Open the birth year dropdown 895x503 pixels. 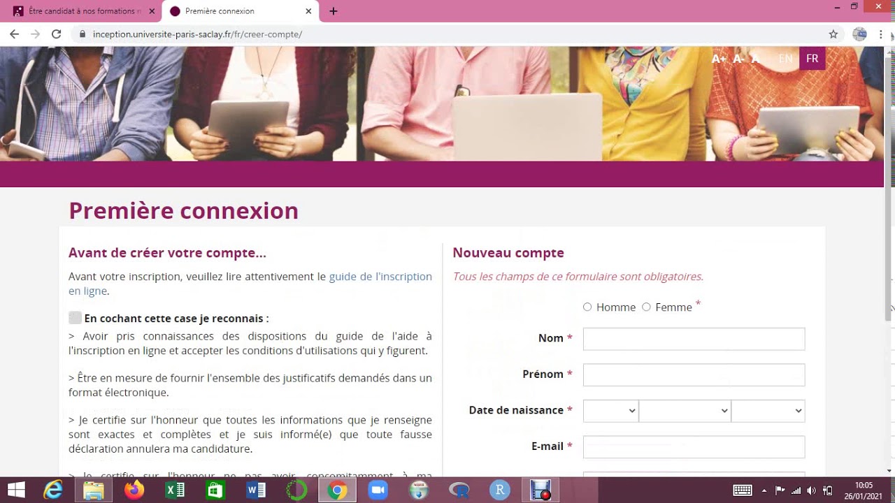coord(768,411)
